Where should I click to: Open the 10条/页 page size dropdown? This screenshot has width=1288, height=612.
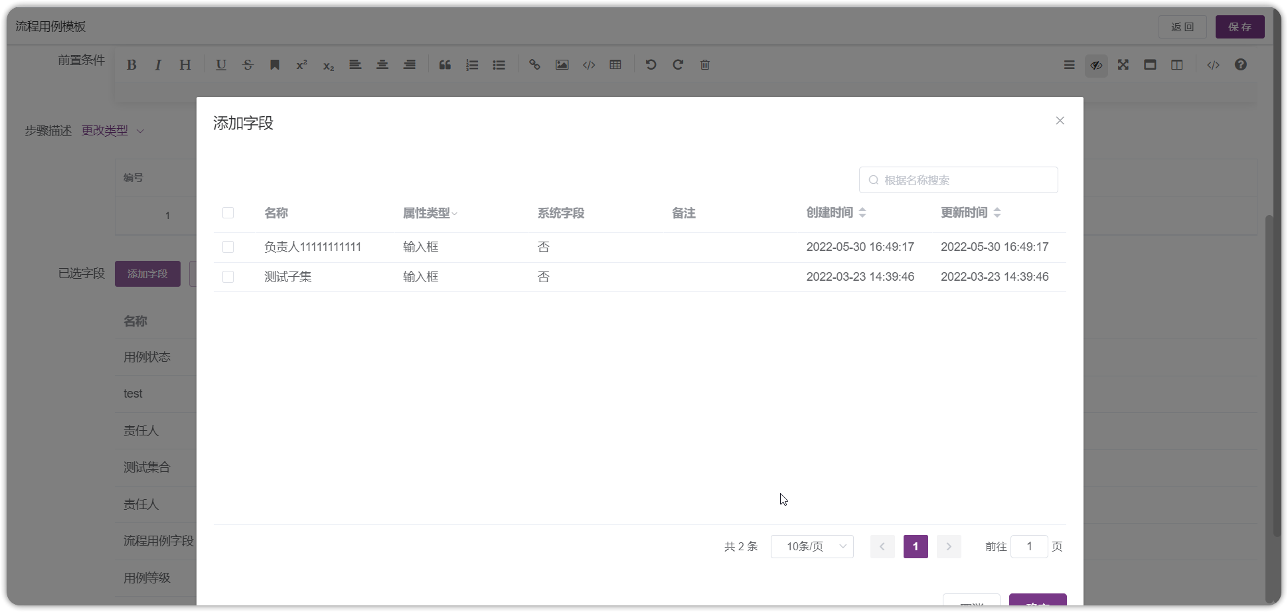coord(812,546)
